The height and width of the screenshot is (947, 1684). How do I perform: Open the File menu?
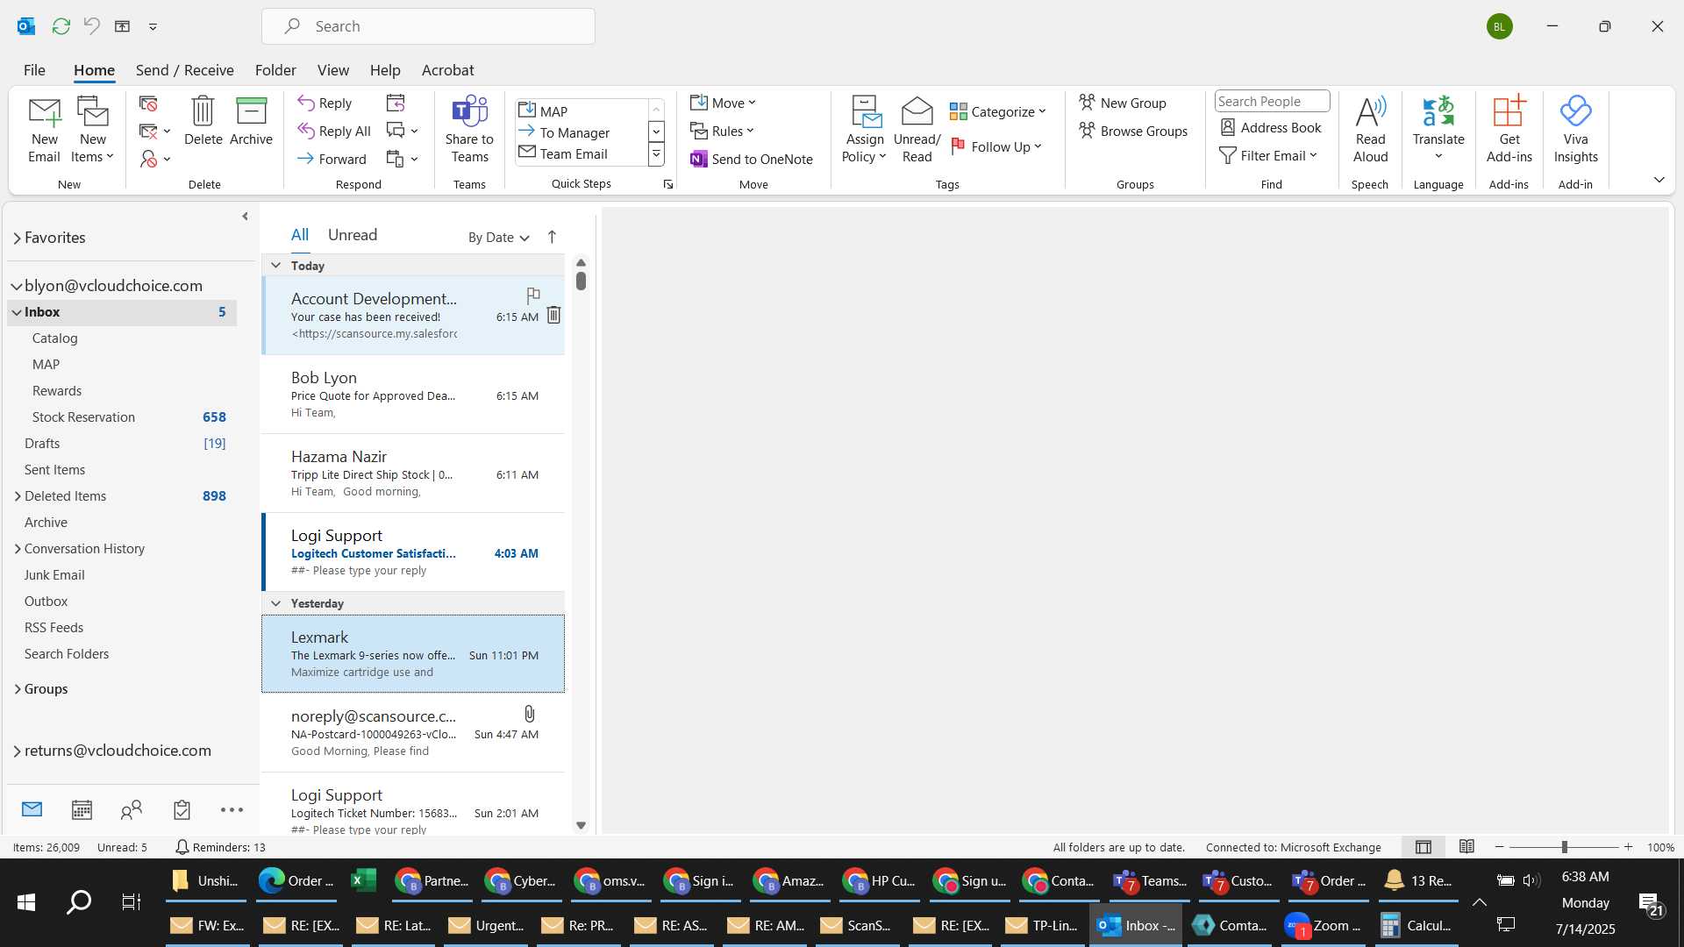(x=34, y=70)
